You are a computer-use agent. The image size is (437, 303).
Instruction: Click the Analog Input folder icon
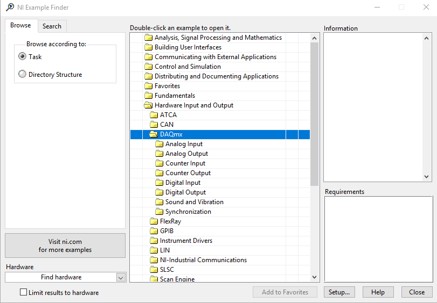pyautogui.click(x=159, y=144)
